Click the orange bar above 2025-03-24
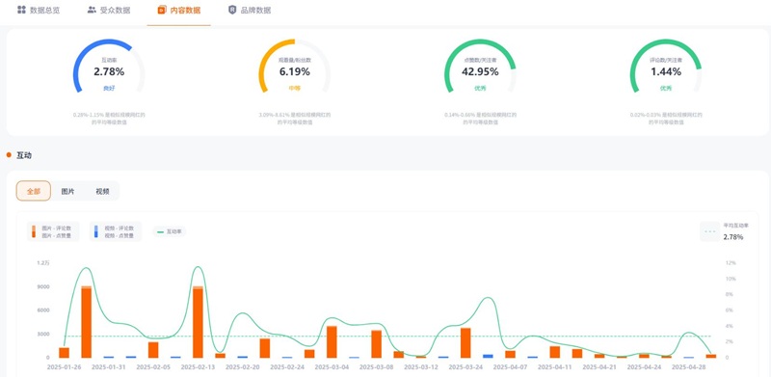 465,342
